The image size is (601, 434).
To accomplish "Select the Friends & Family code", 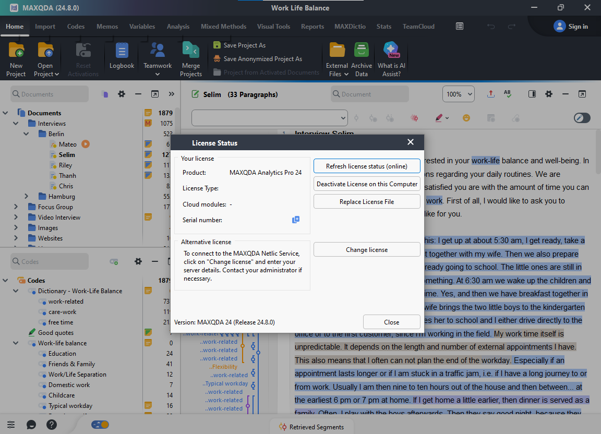I will [71, 364].
